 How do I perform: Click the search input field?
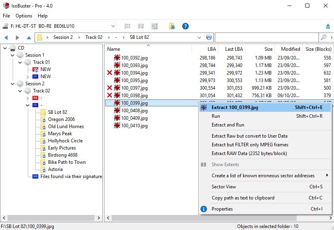point(267,37)
